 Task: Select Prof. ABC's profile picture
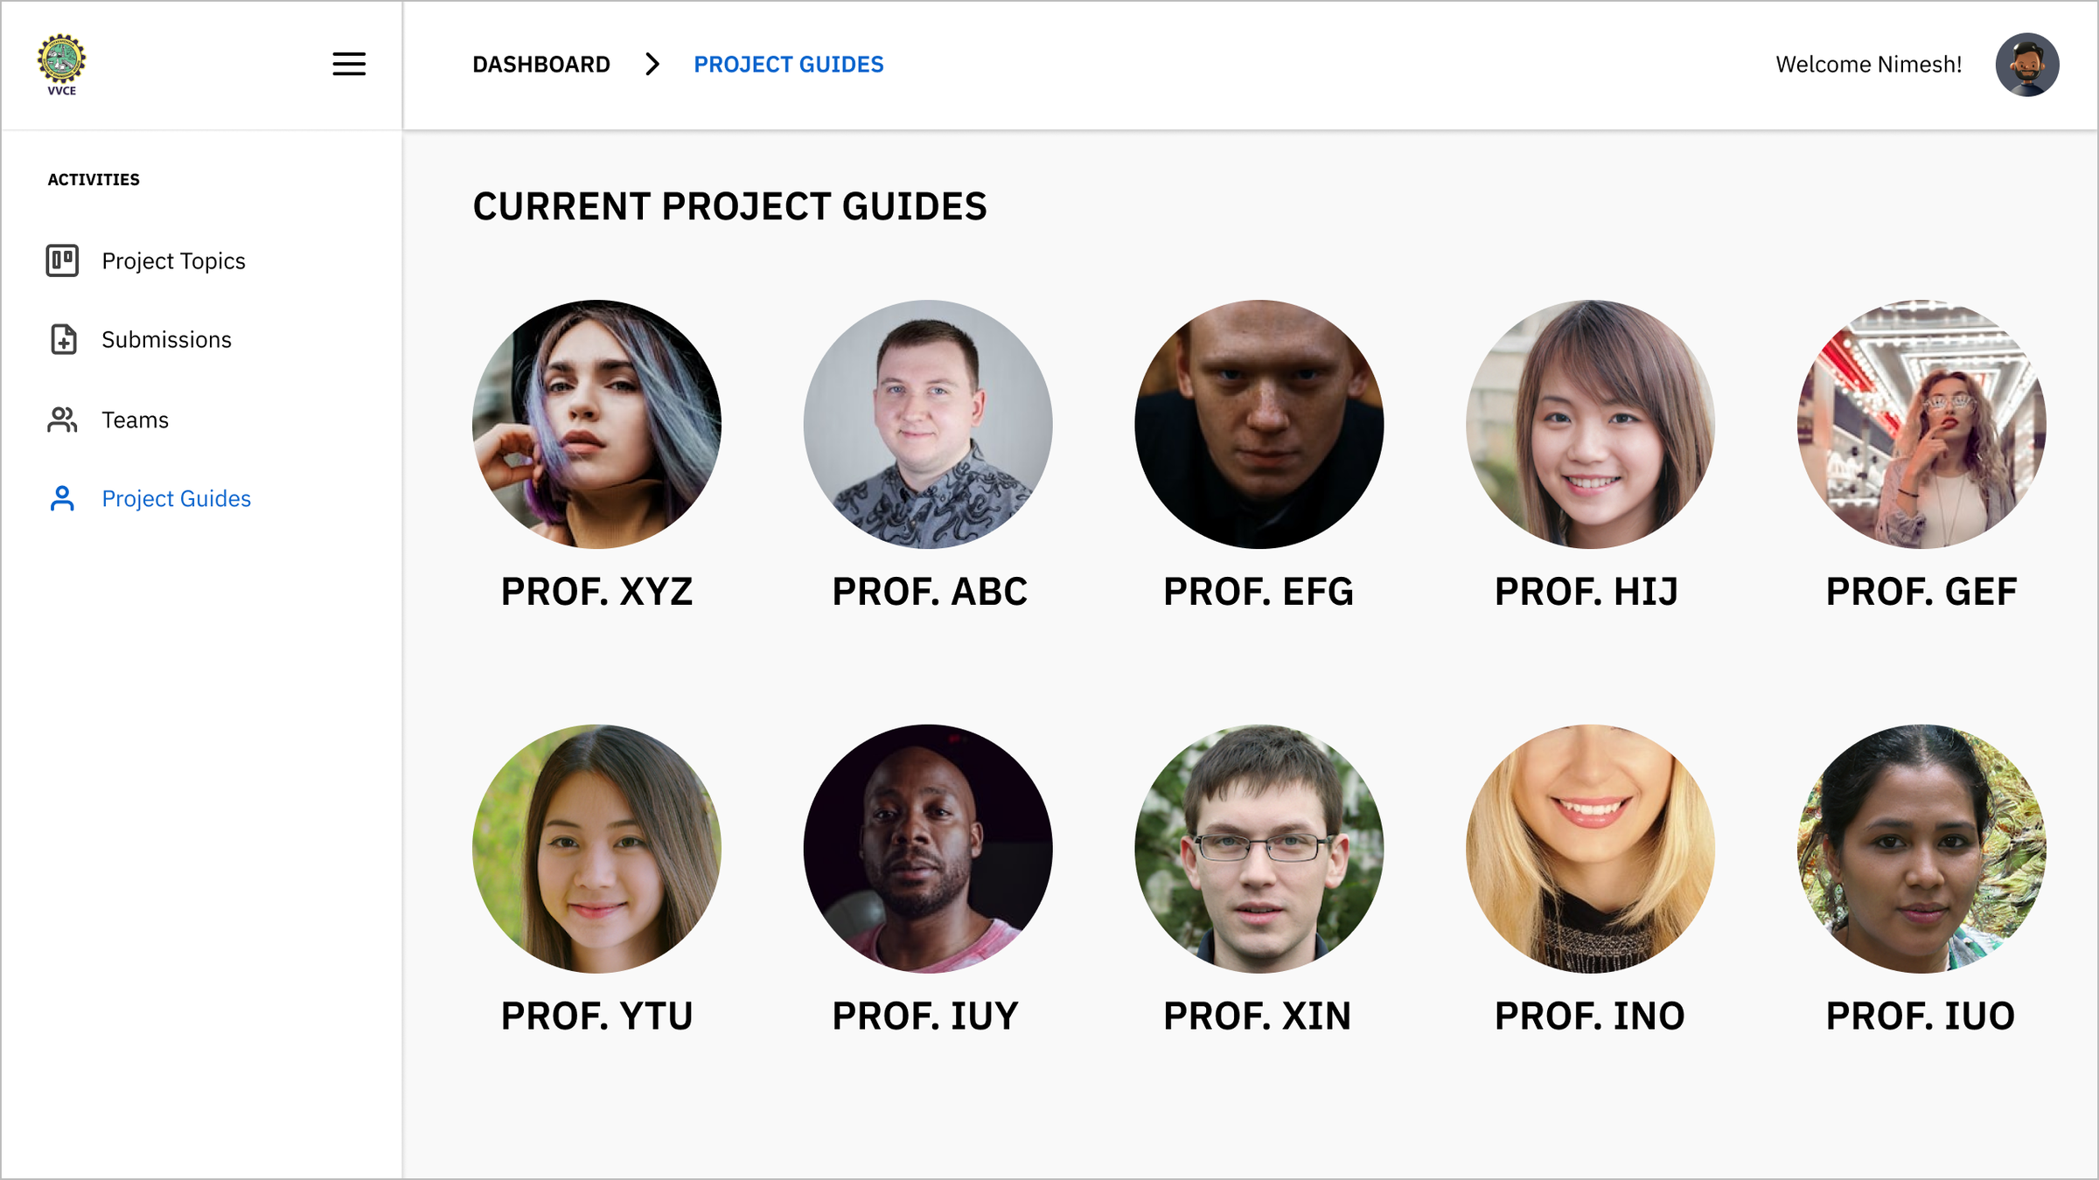point(928,424)
